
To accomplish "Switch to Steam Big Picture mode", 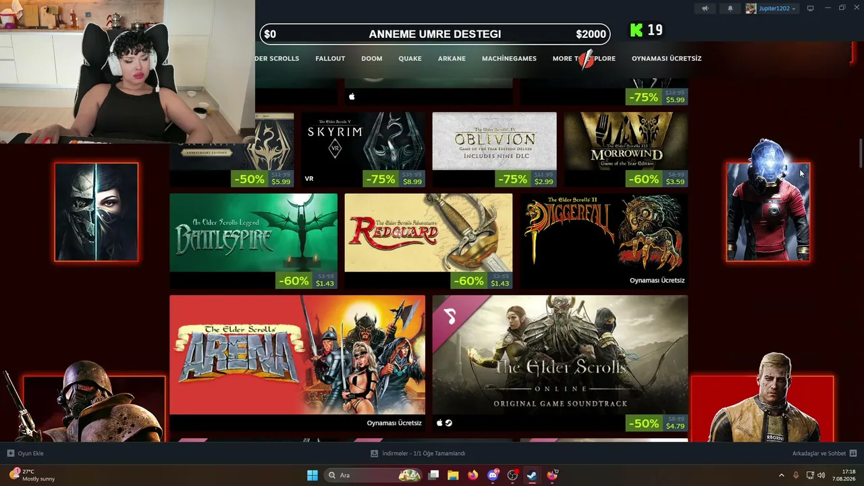I will 811,8.
